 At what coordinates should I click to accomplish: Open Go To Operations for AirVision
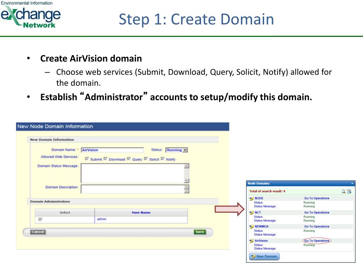[x=317, y=241]
